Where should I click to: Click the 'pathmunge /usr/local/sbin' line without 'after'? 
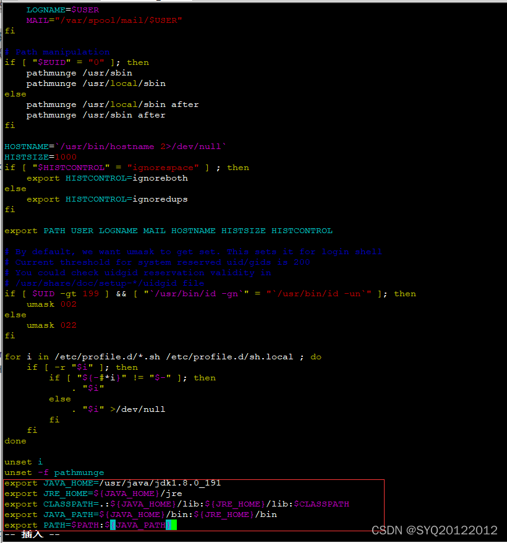96,83
